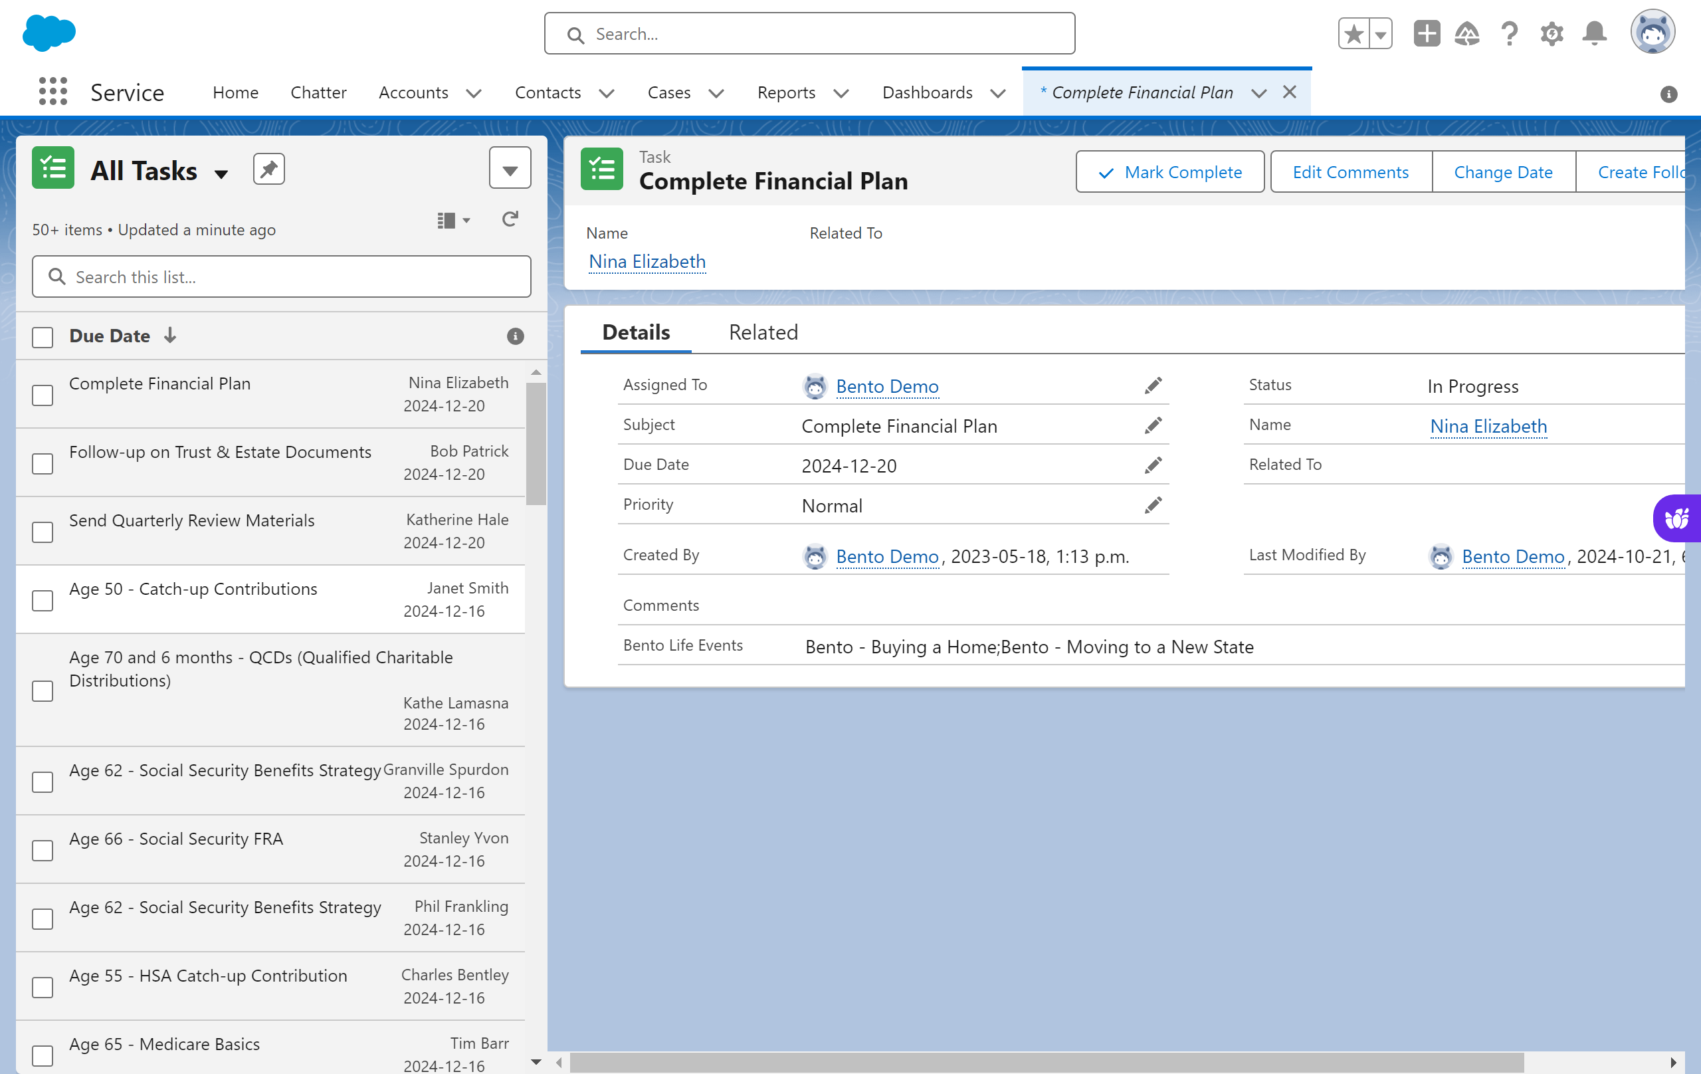Open the Setup gear menu
The height and width of the screenshot is (1074, 1701).
[x=1551, y=33]
